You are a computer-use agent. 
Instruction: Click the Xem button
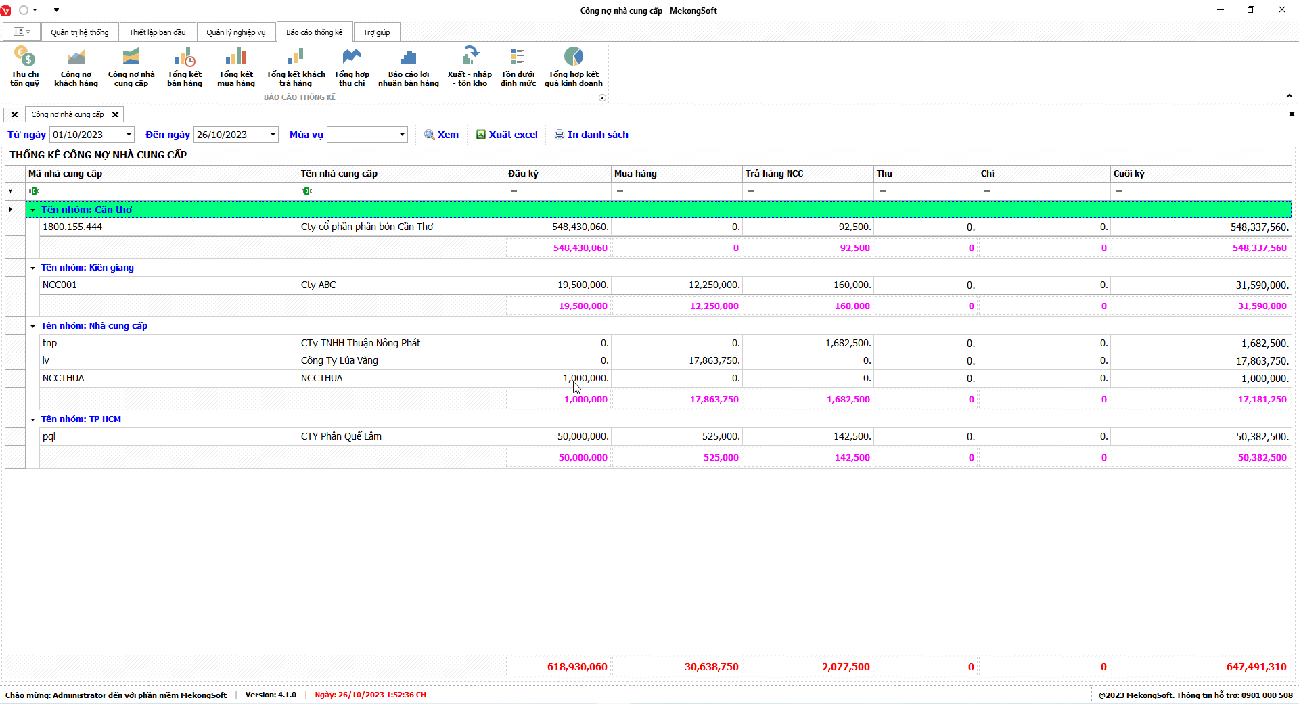pyautogui.click(x=441, y=135)
